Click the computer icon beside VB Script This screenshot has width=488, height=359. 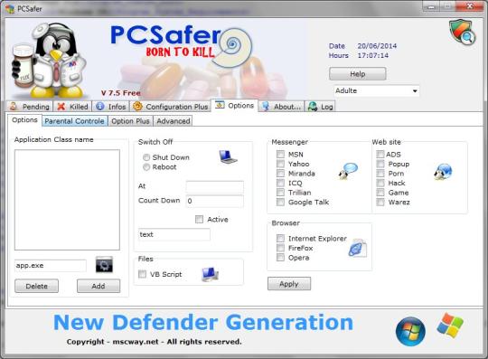point(211,274)
